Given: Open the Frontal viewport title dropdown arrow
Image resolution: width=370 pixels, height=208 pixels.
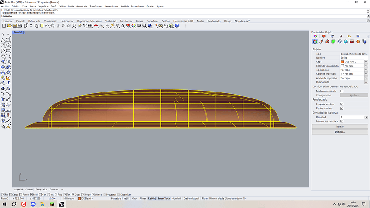Looking at the screenshot, I should coord(24,32).
